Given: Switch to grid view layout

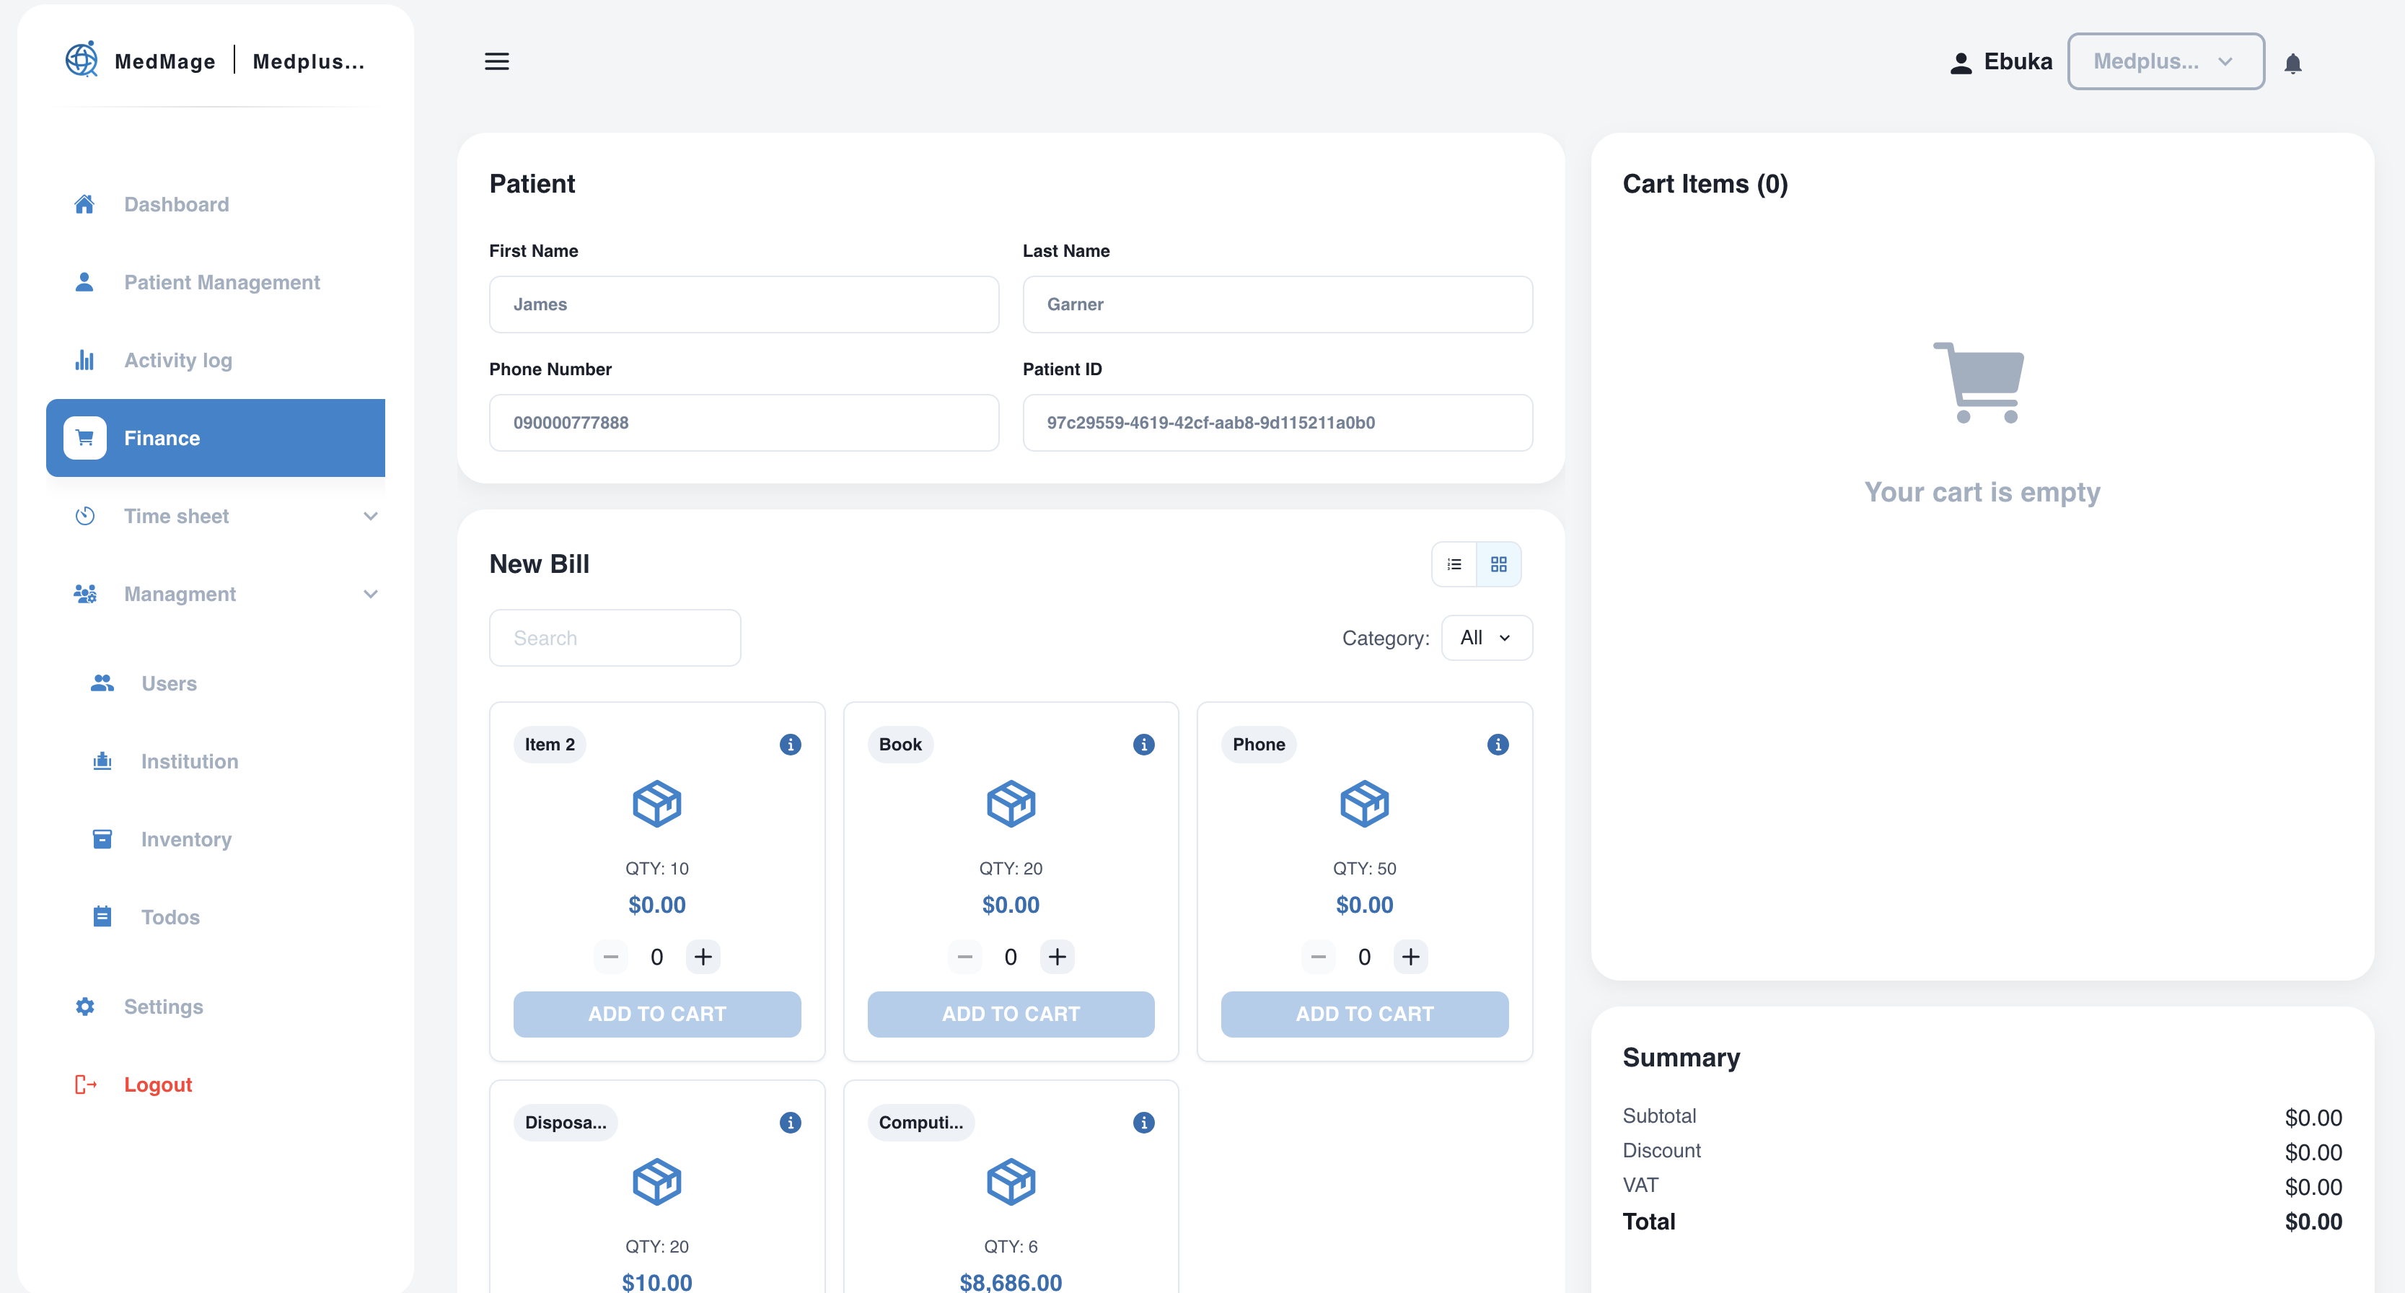Looking at the screenshot, I should pyautogui.click(x=1498, y=564).
